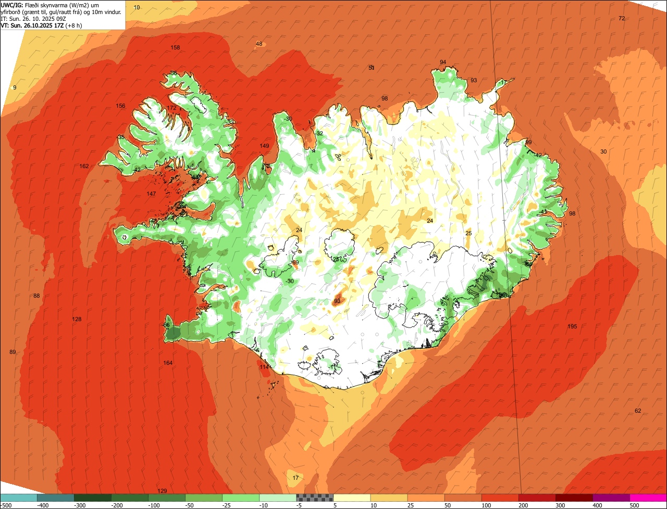Screen dimensions: 667x509
Task: Click the legend label -200
Action: 117,505
